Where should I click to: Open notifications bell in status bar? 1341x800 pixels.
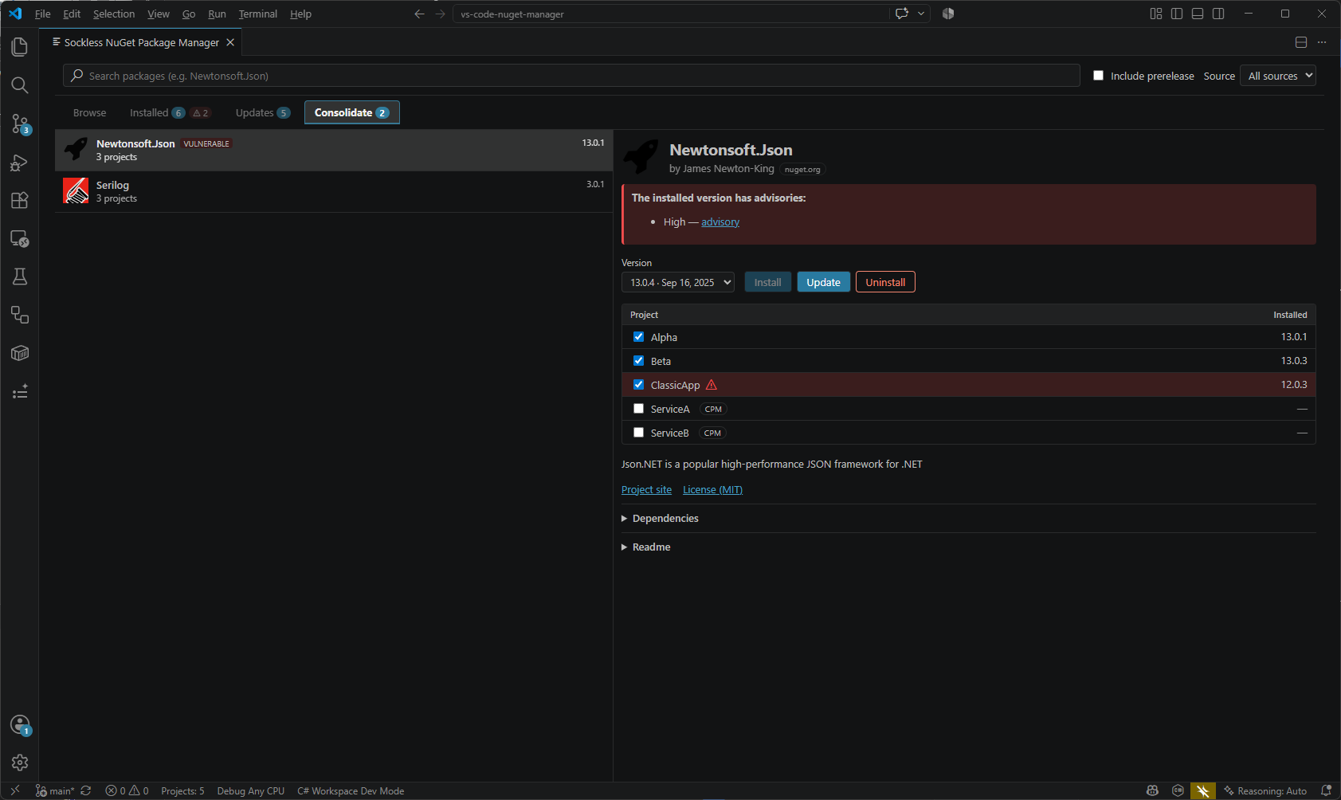coord(1326,791)
